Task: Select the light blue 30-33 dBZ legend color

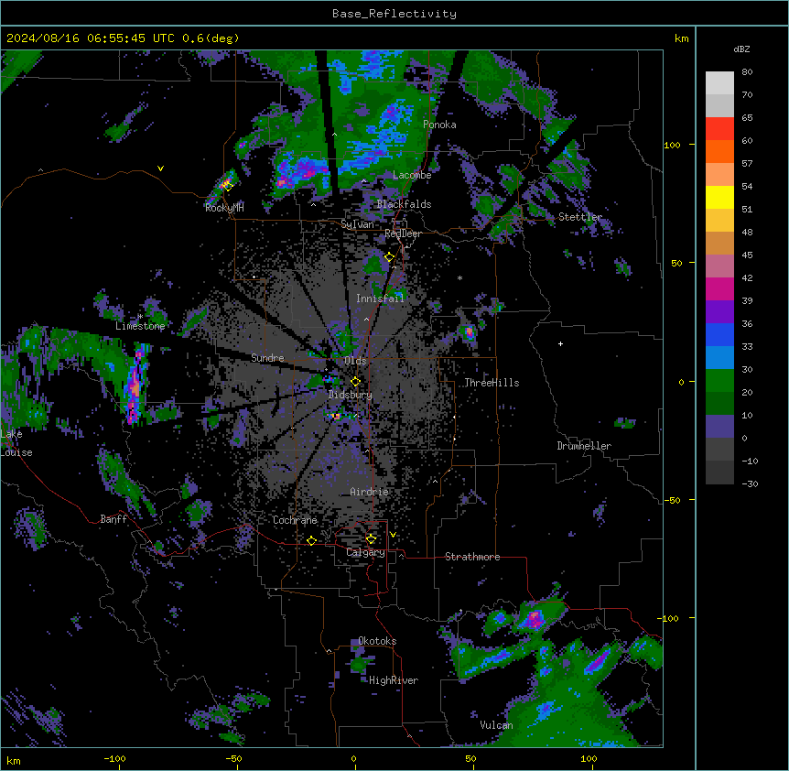Action: click(x=719, y=358)
